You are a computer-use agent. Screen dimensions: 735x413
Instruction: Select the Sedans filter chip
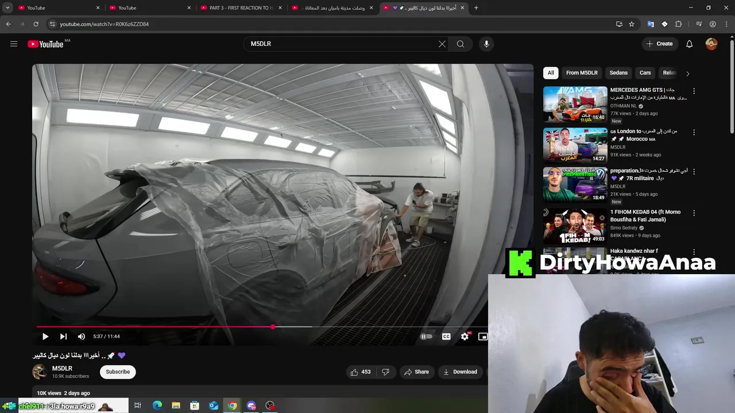(618, 73)
